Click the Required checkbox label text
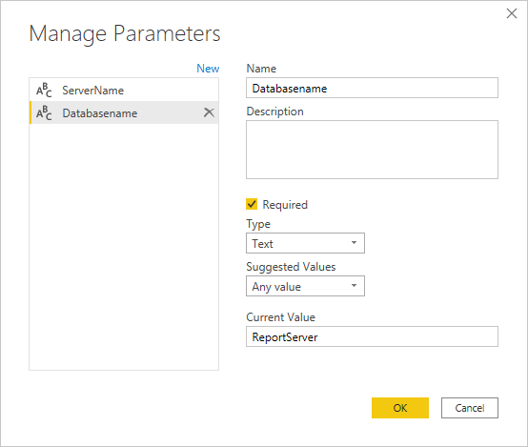 pyautogui.click(x=285, y=205)
